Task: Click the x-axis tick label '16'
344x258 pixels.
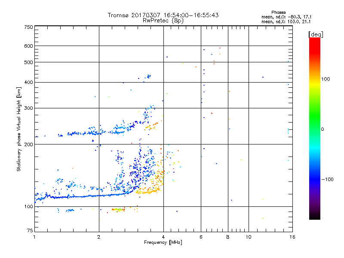Action: (x=292, y=237)
